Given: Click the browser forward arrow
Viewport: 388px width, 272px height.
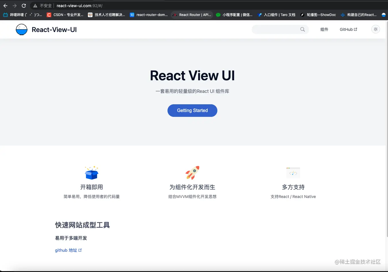Looking at the screenshot, I should click(15, 6).
